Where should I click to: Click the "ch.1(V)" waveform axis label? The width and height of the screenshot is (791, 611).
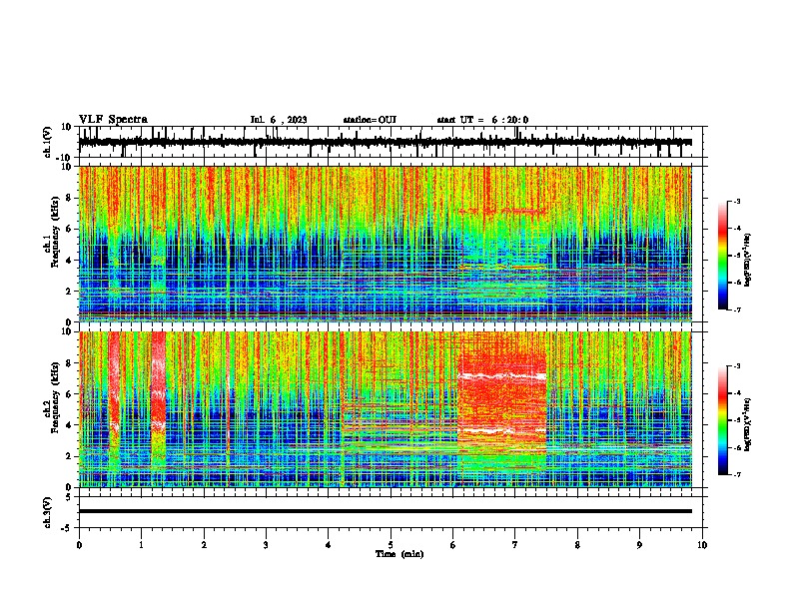coord(48,142)
